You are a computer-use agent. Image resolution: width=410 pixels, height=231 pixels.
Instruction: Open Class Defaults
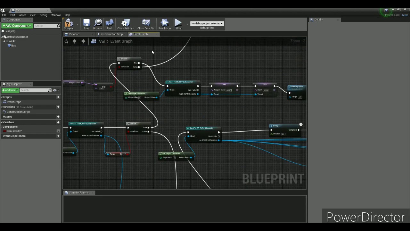pos(146,24)
